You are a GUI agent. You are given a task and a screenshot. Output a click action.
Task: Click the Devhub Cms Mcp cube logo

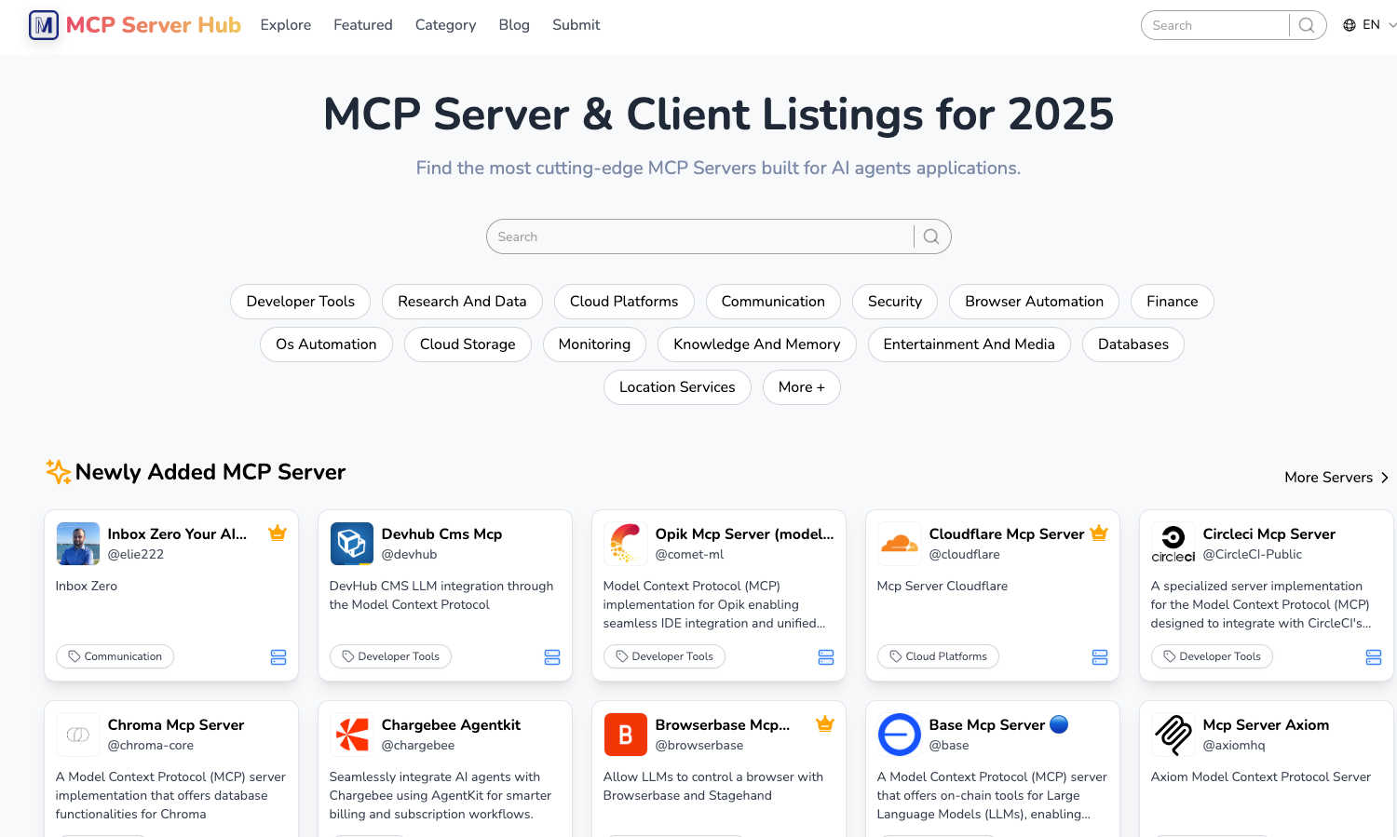pos(352,544)
